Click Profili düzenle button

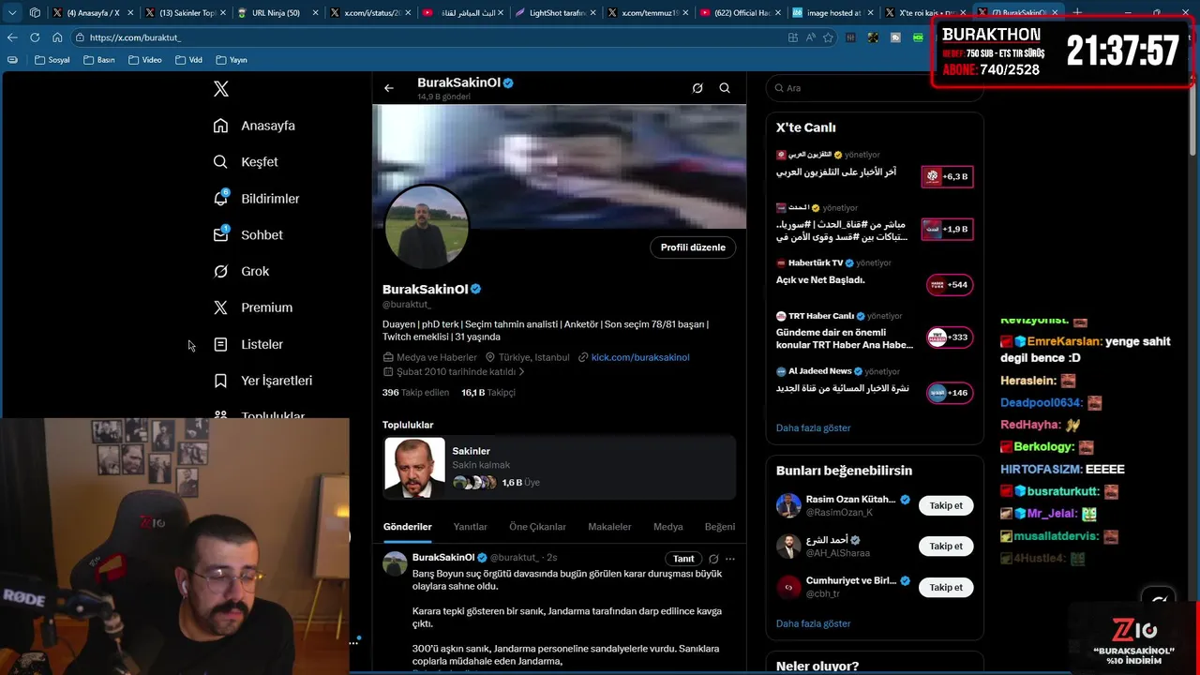[x=693, y=247]
